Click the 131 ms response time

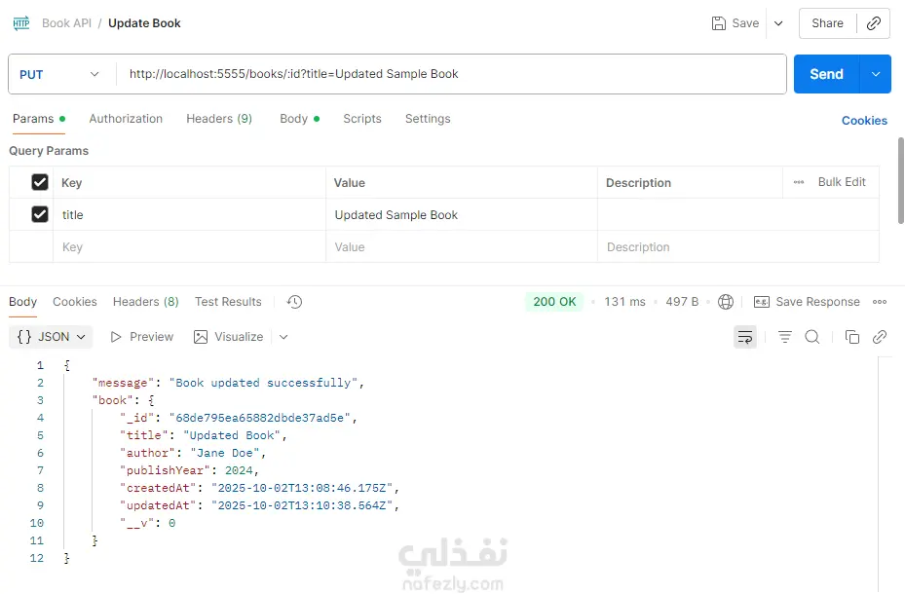coord(624,302)
